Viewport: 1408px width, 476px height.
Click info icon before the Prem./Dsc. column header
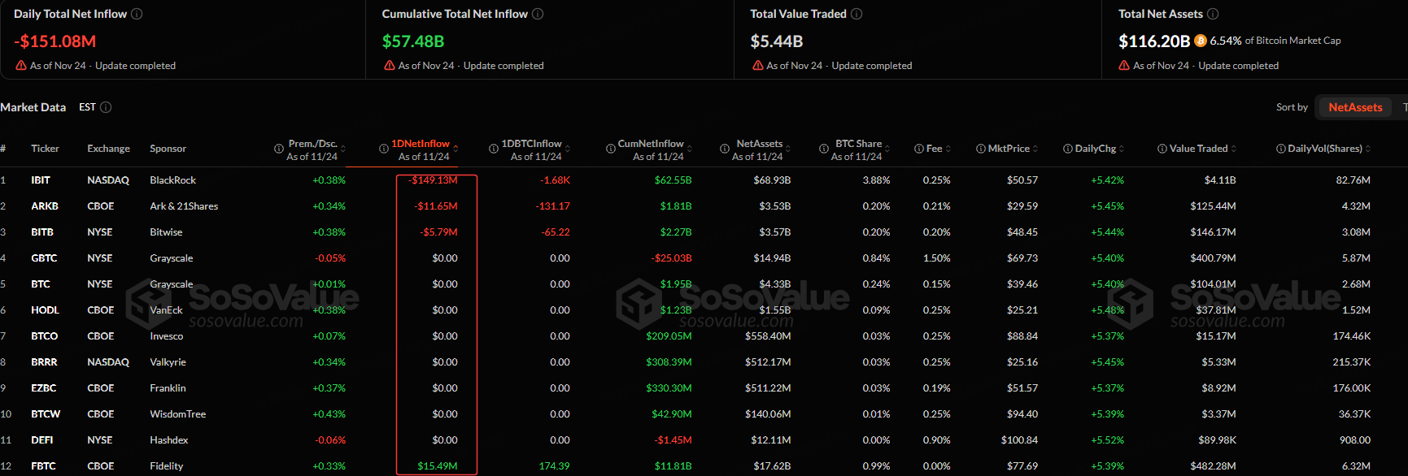(279, 149)
